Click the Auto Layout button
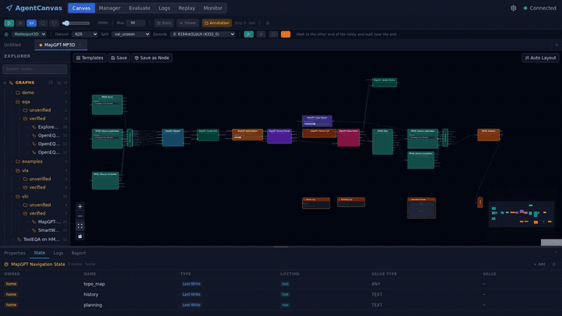Screen dimensions: 562x316 point(540,58)
